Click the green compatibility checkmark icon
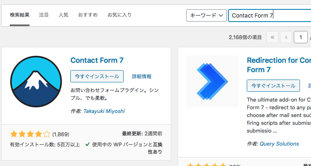Viewport: 311px width, 166px height. (x=87, y=144)
